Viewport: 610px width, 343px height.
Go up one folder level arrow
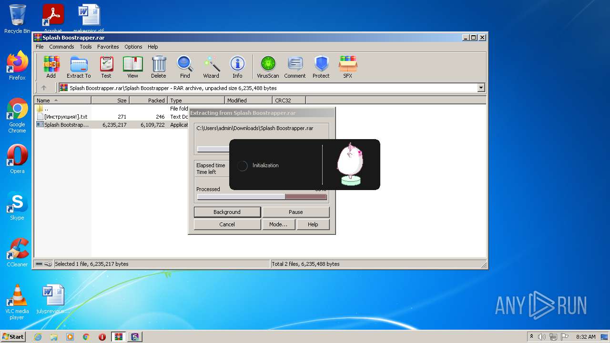click(44, 88)
